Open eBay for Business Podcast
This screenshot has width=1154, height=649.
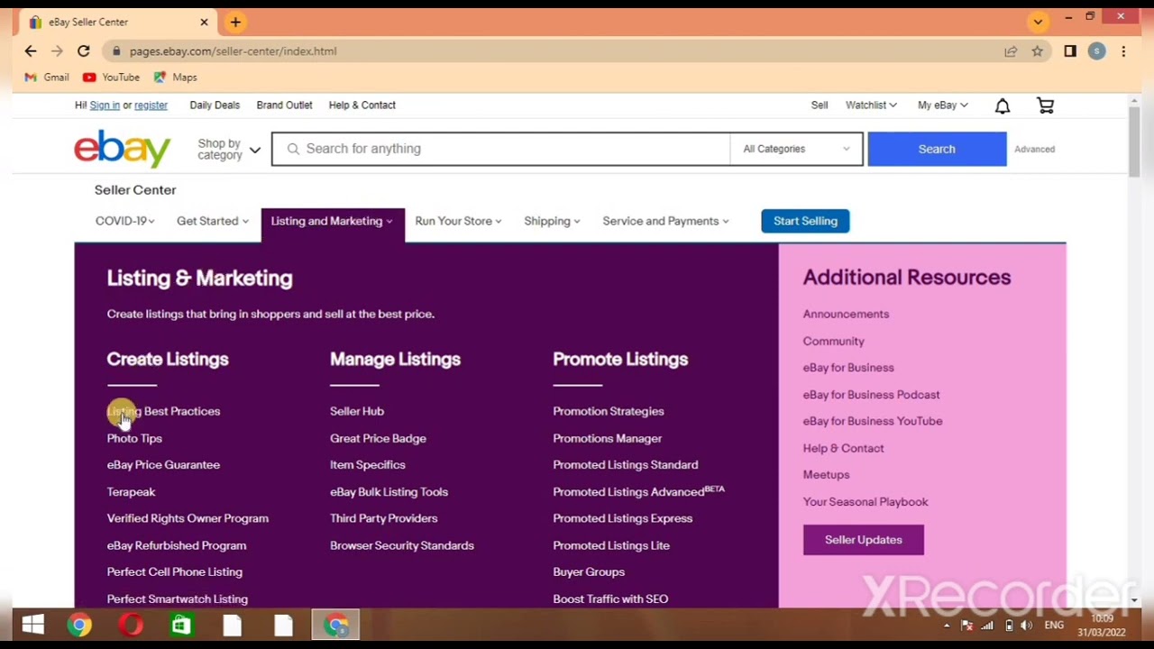(x=871, y=395)
